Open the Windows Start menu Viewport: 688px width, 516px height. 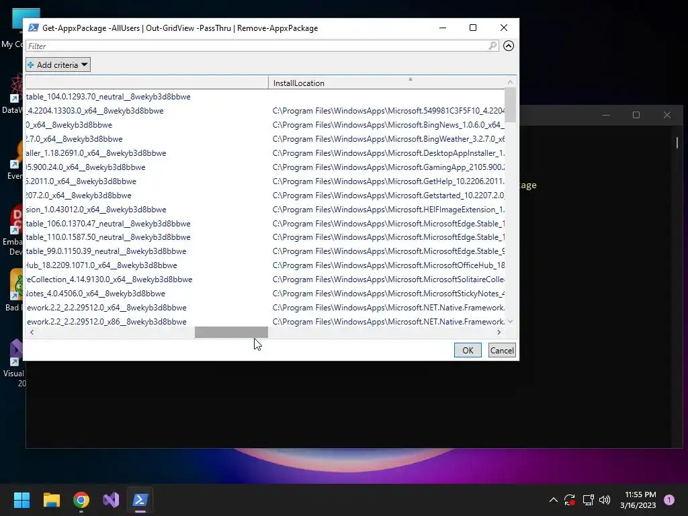point(21,500)
